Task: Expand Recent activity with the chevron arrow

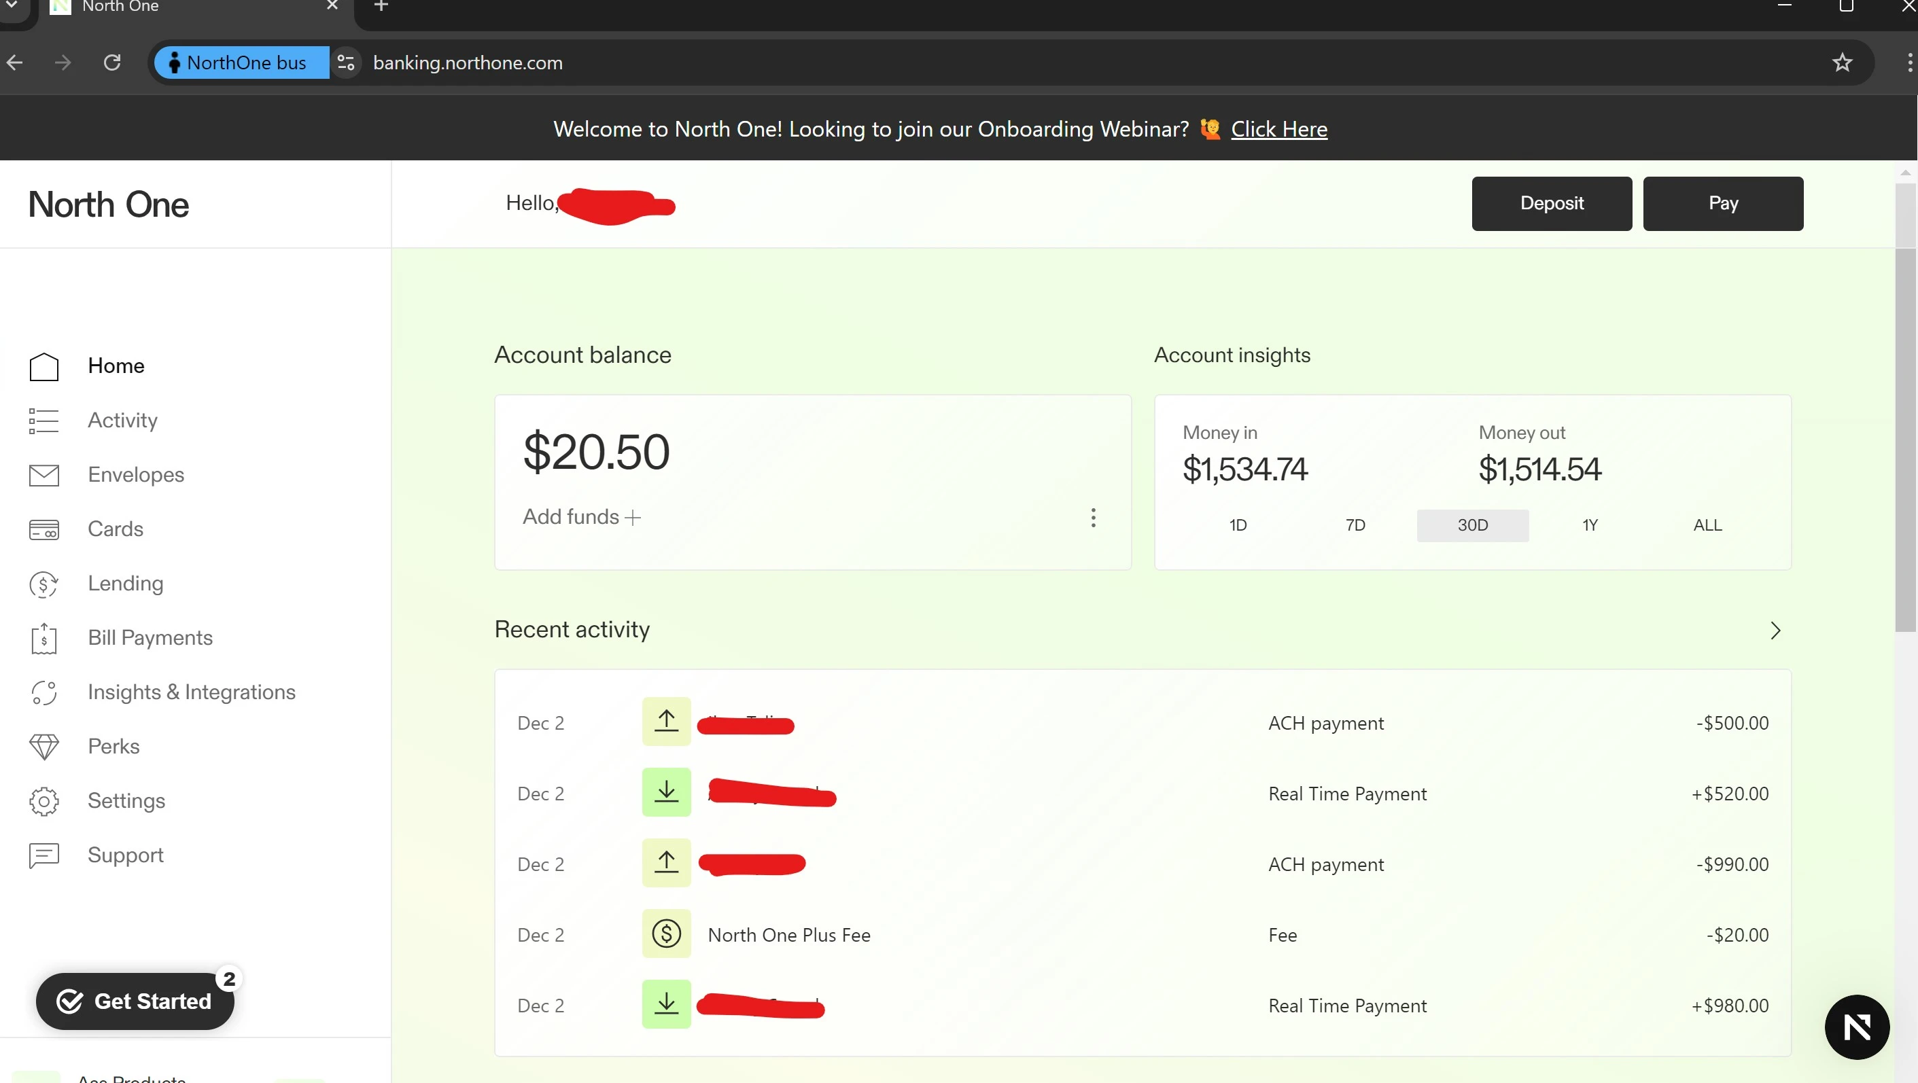Action: 1776,631
